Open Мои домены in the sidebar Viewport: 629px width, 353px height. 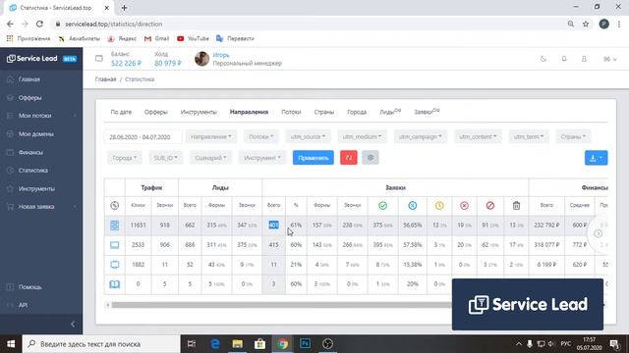point(35,134)
